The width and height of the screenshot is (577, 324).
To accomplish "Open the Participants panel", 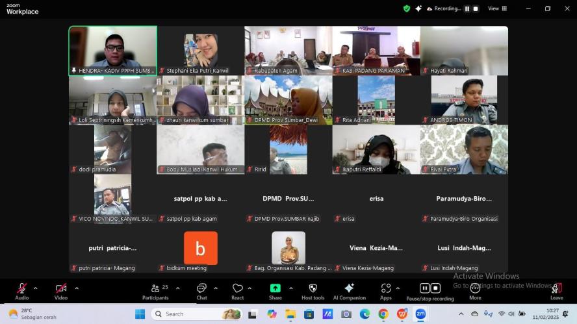I will tap(155, 290).
